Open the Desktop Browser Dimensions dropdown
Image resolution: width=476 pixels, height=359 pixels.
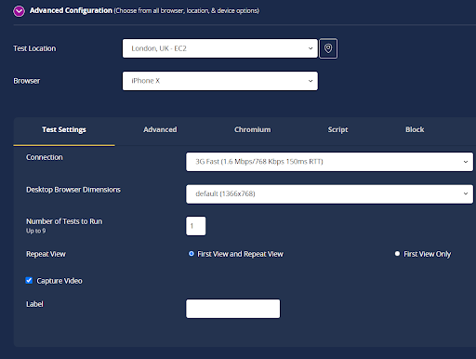click(329, 194)
